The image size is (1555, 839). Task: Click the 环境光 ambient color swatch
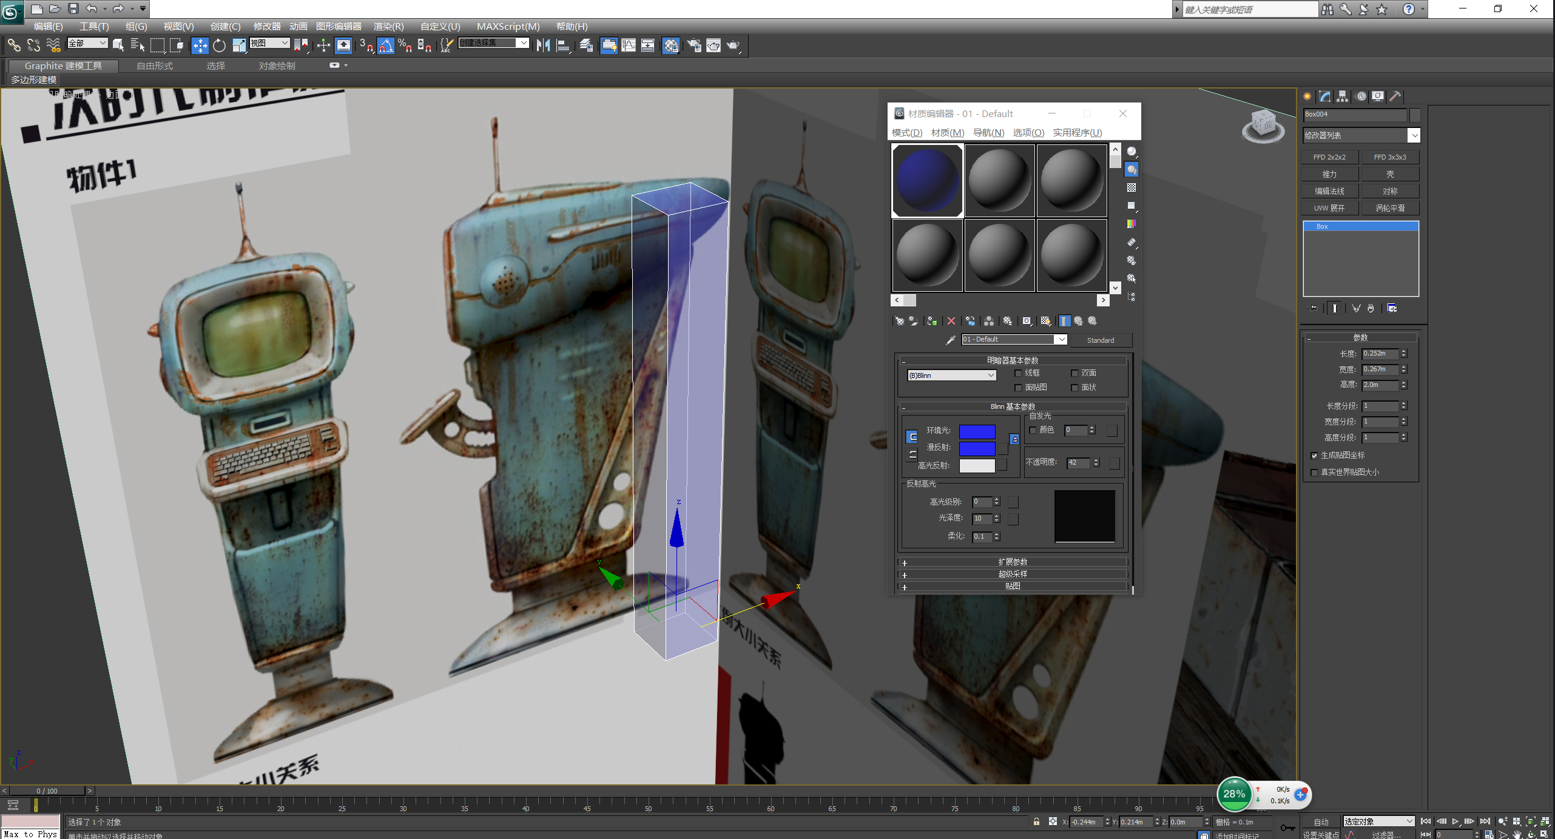(x=977, y=431)
